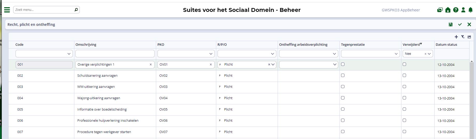Open the Code filter dropdown

pos(69,54)
